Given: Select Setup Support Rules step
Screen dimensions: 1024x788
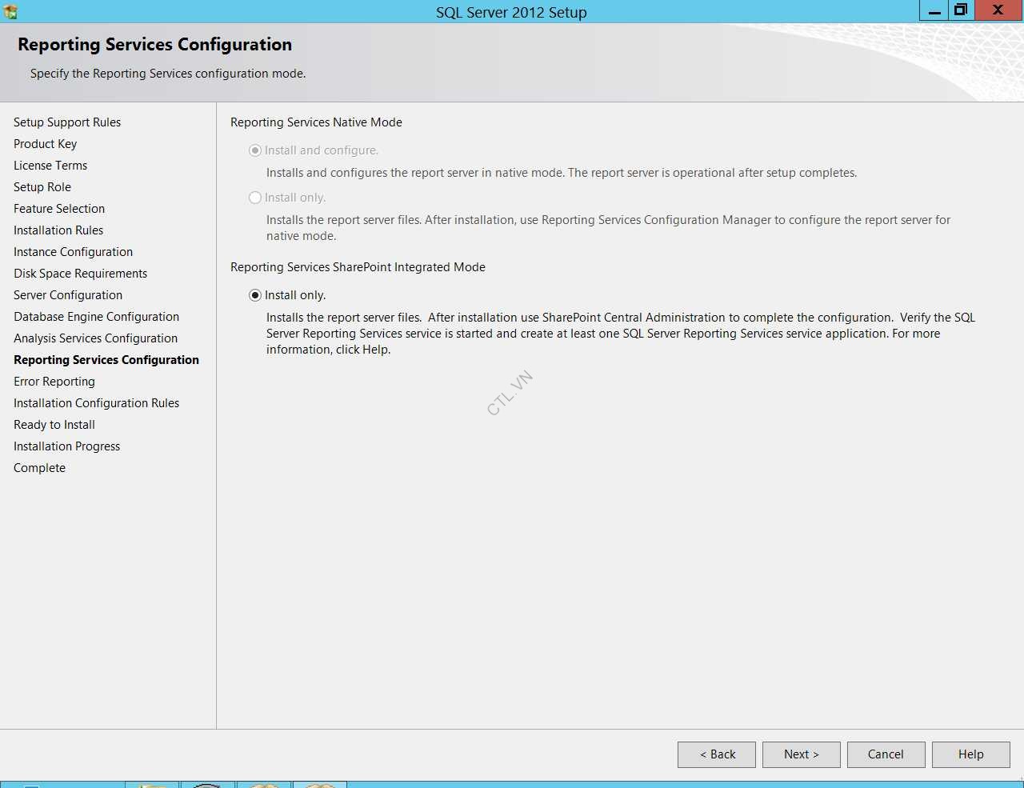Looking at the screenshot, I should [x=67, y=122].
